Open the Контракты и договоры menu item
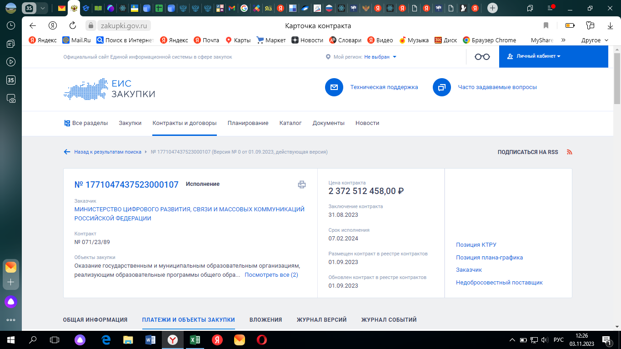This screenshot has width=621, height=349. point(185,123)
